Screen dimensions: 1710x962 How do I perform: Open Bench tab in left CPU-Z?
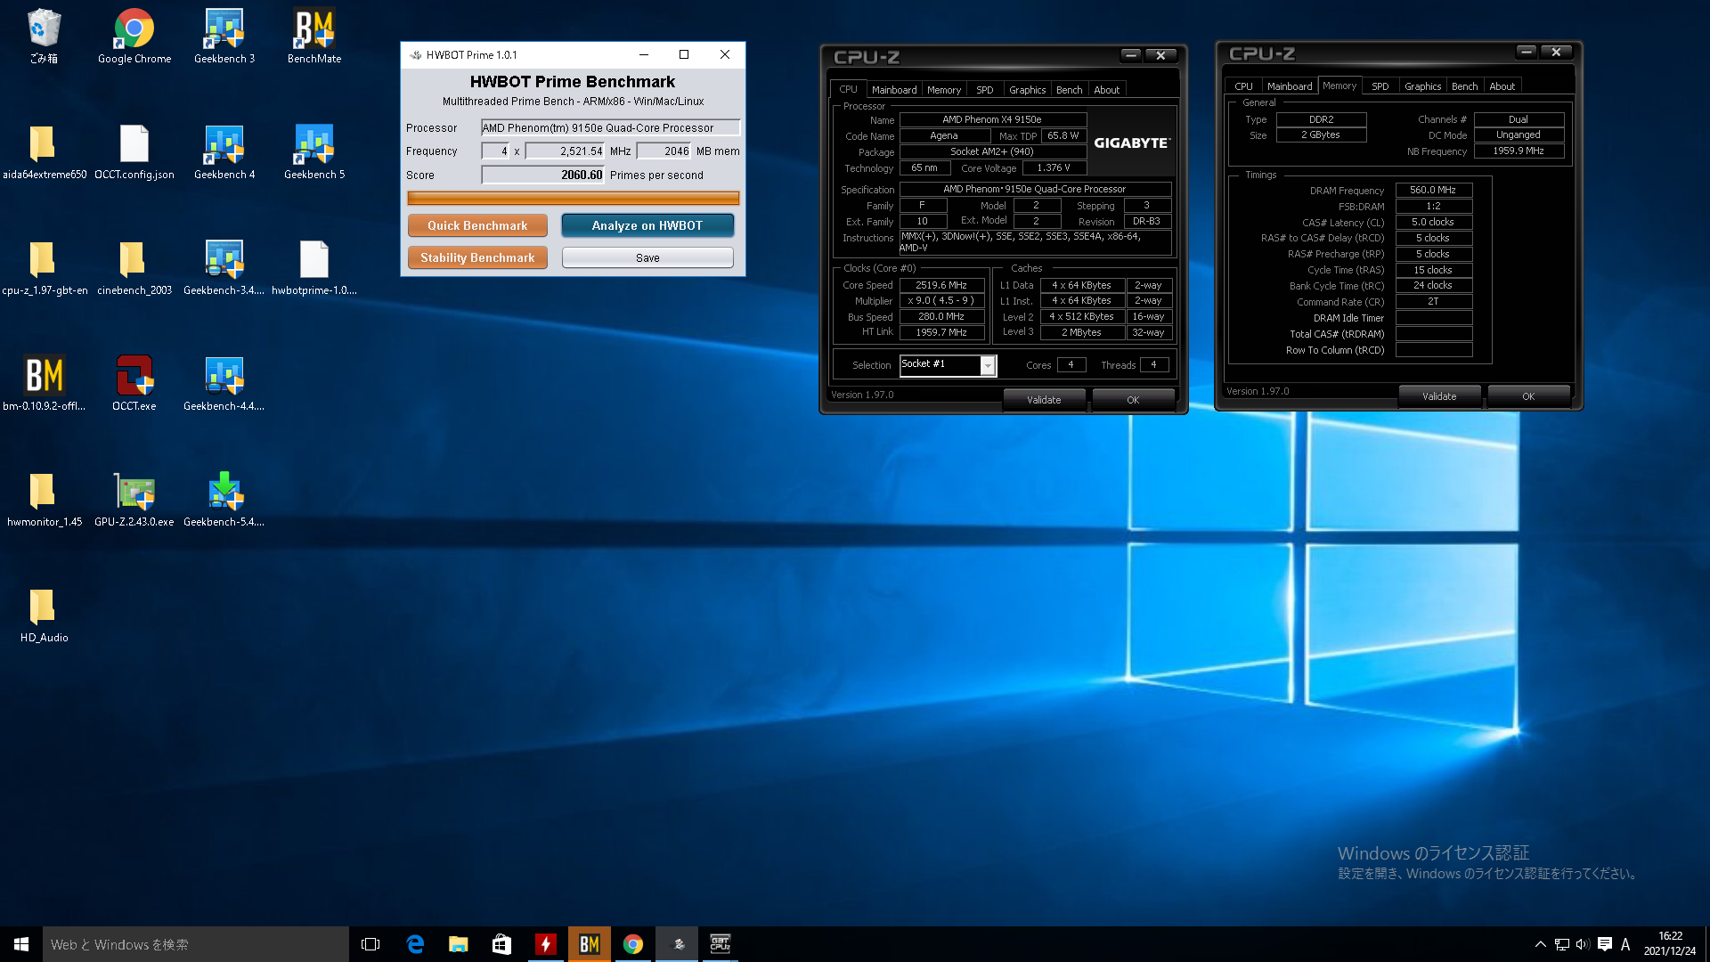click(1069, 90)
